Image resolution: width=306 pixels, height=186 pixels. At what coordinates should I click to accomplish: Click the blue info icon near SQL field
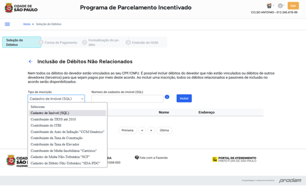167,97
